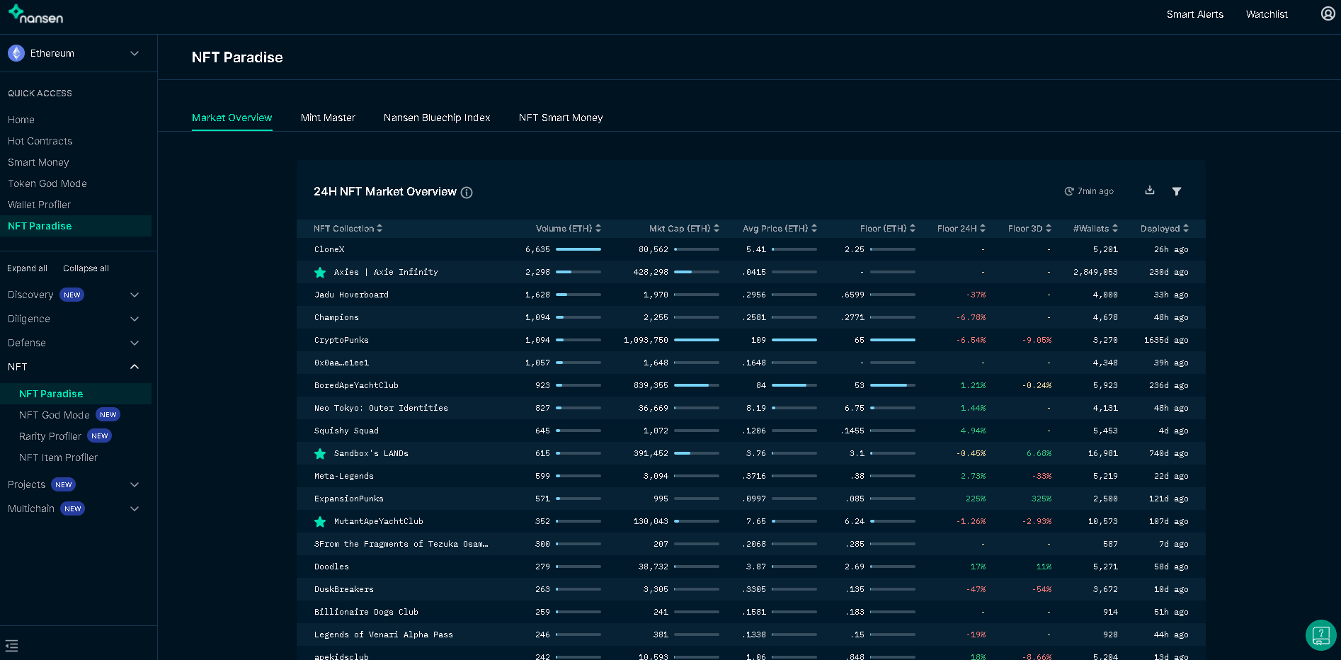This screenshot has height=660, width=1341.
Task: Sort by Mkt Cap (ETH) column
Action: pos(684,228)
